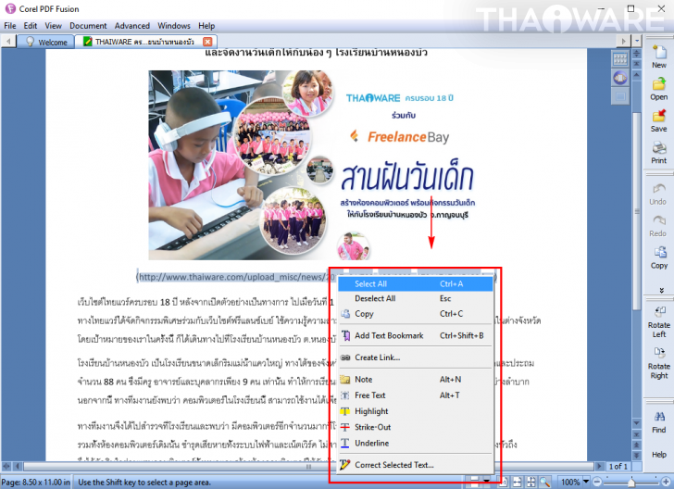Click the horizontal scrollbar thumb

(x=308, y=466)
